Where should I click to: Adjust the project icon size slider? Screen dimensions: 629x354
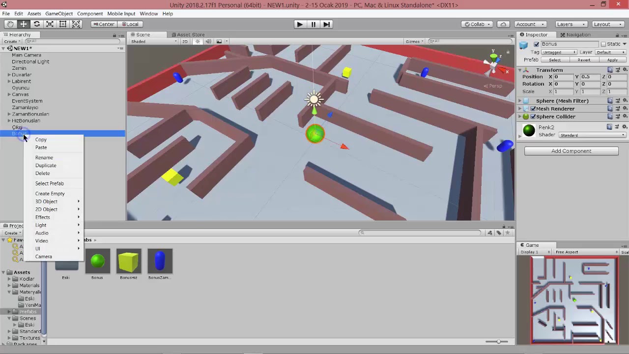[498, 341]
